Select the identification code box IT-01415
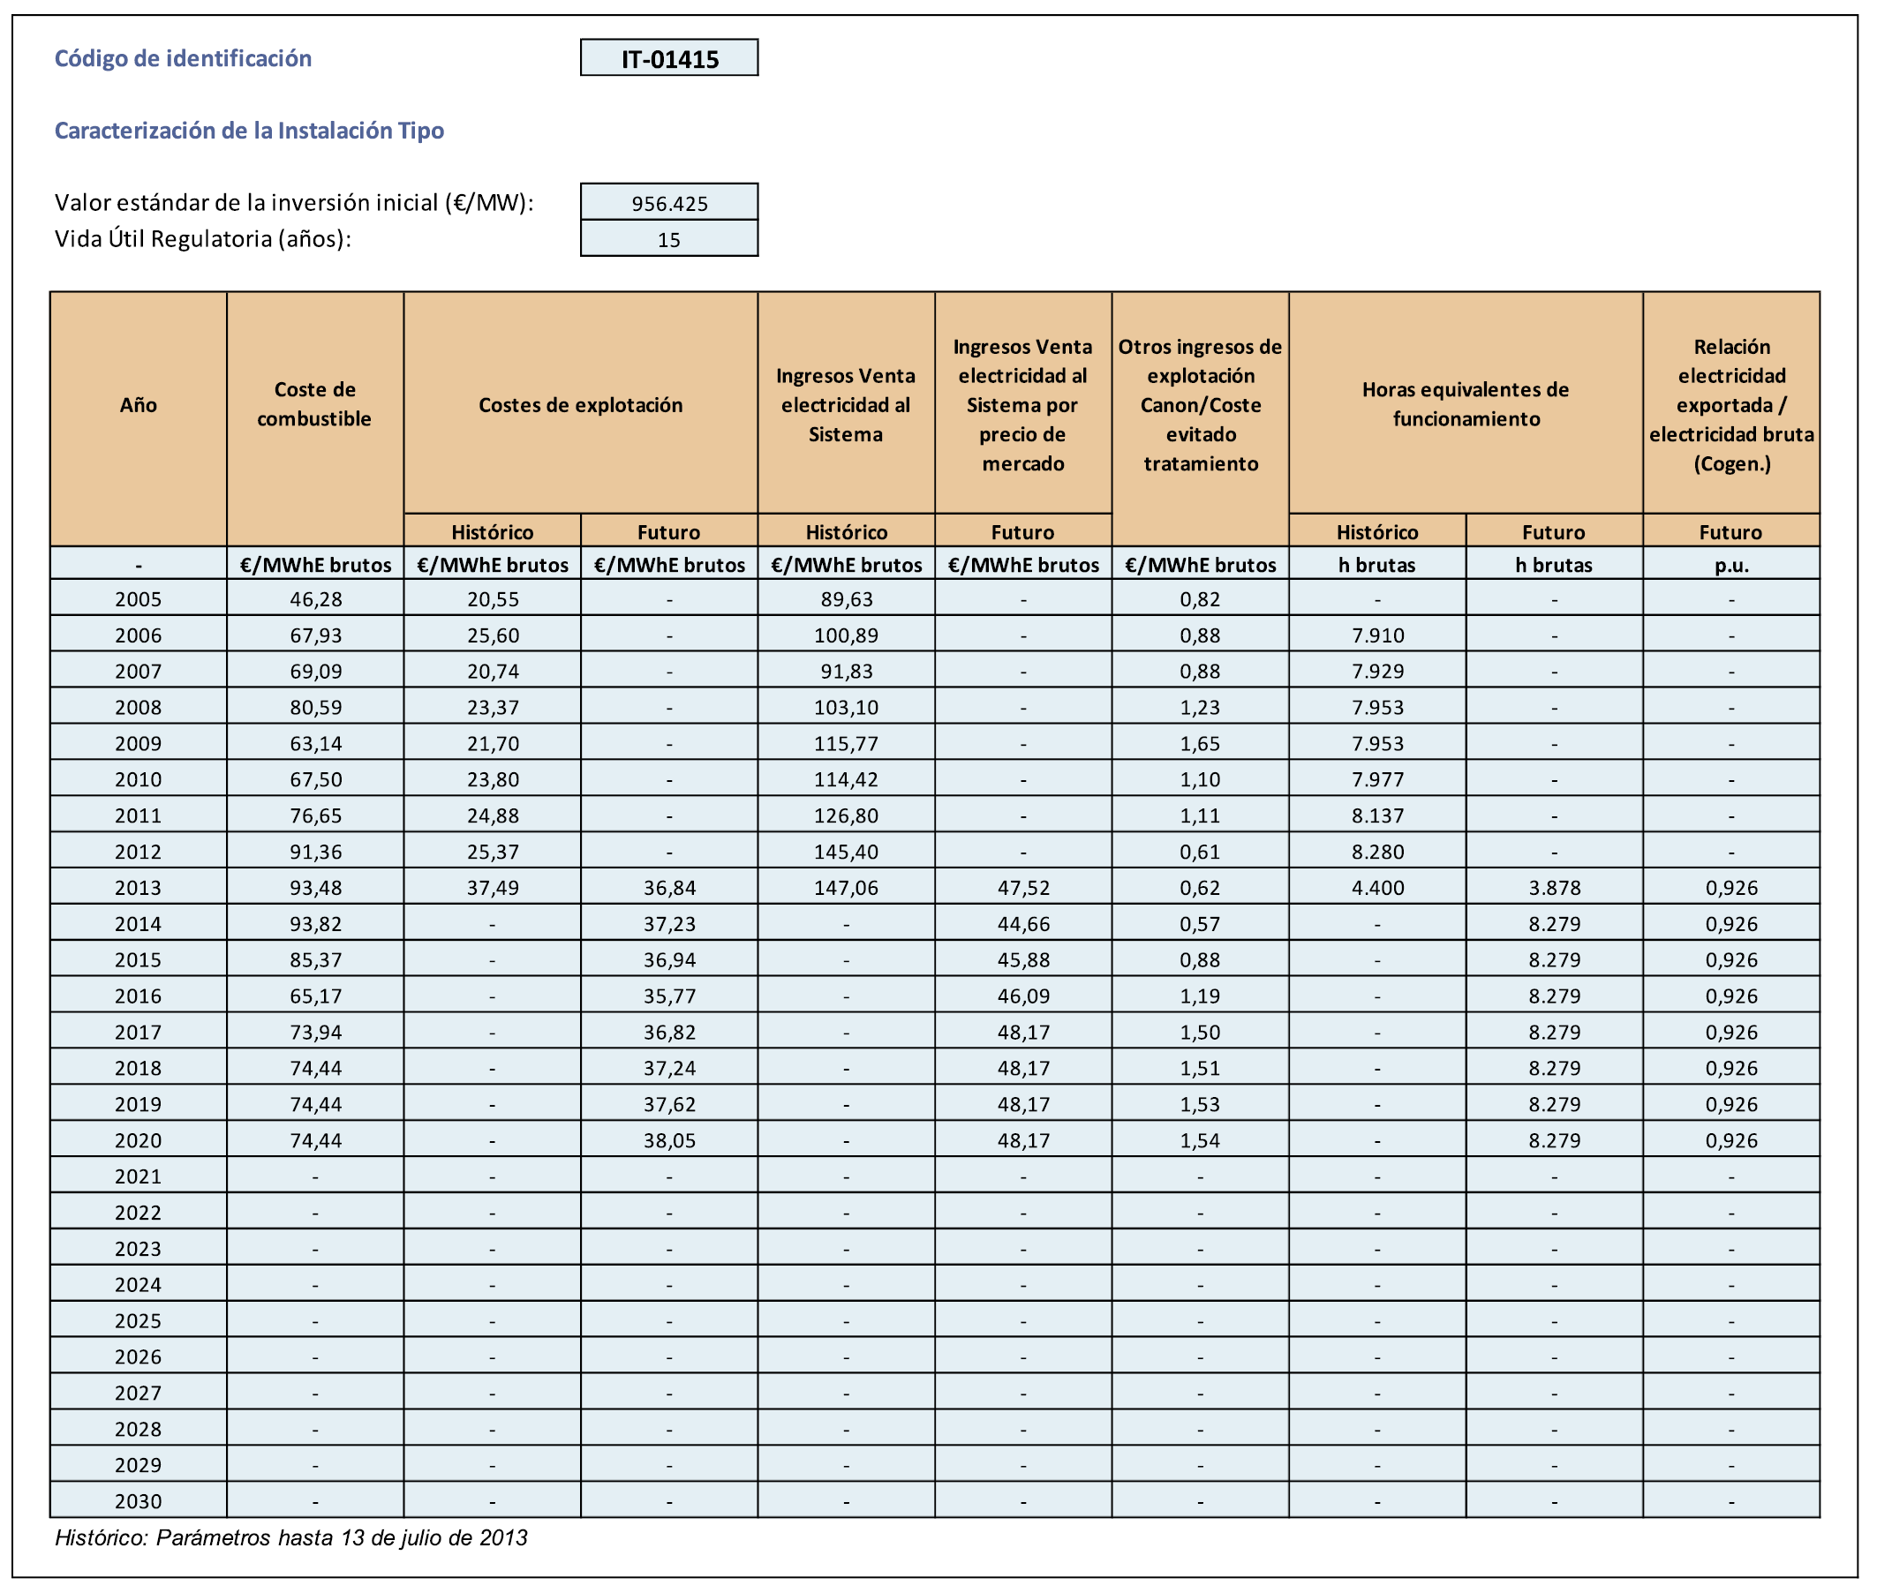 click(x=668, y=57)
